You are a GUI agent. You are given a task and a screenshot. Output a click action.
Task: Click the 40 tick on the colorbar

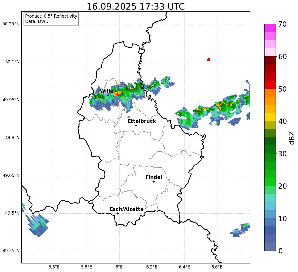point(282,121)
